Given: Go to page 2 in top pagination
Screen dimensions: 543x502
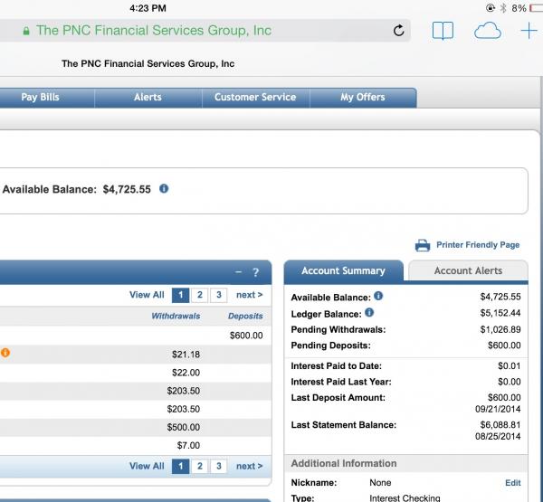Looking at the screenshot, I should point(199,295).
